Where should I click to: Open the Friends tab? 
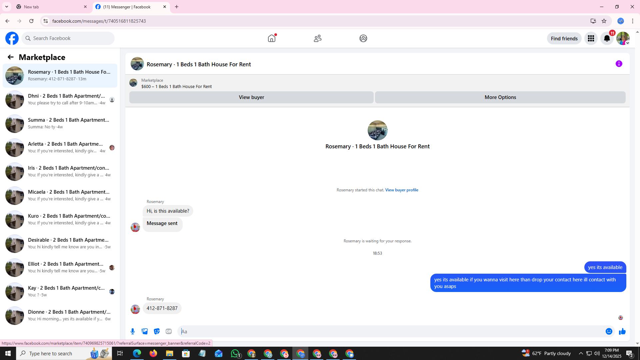click(317, 38)
